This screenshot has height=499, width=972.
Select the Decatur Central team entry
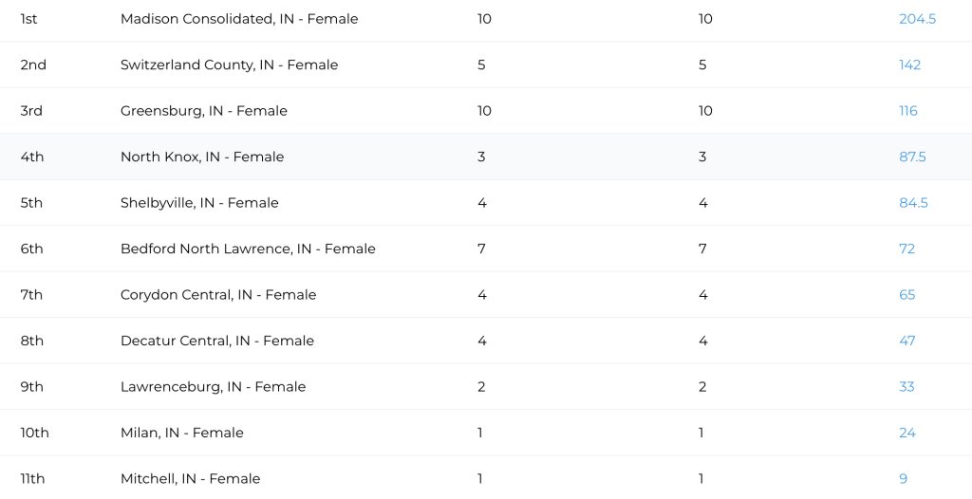coord(217,341)
